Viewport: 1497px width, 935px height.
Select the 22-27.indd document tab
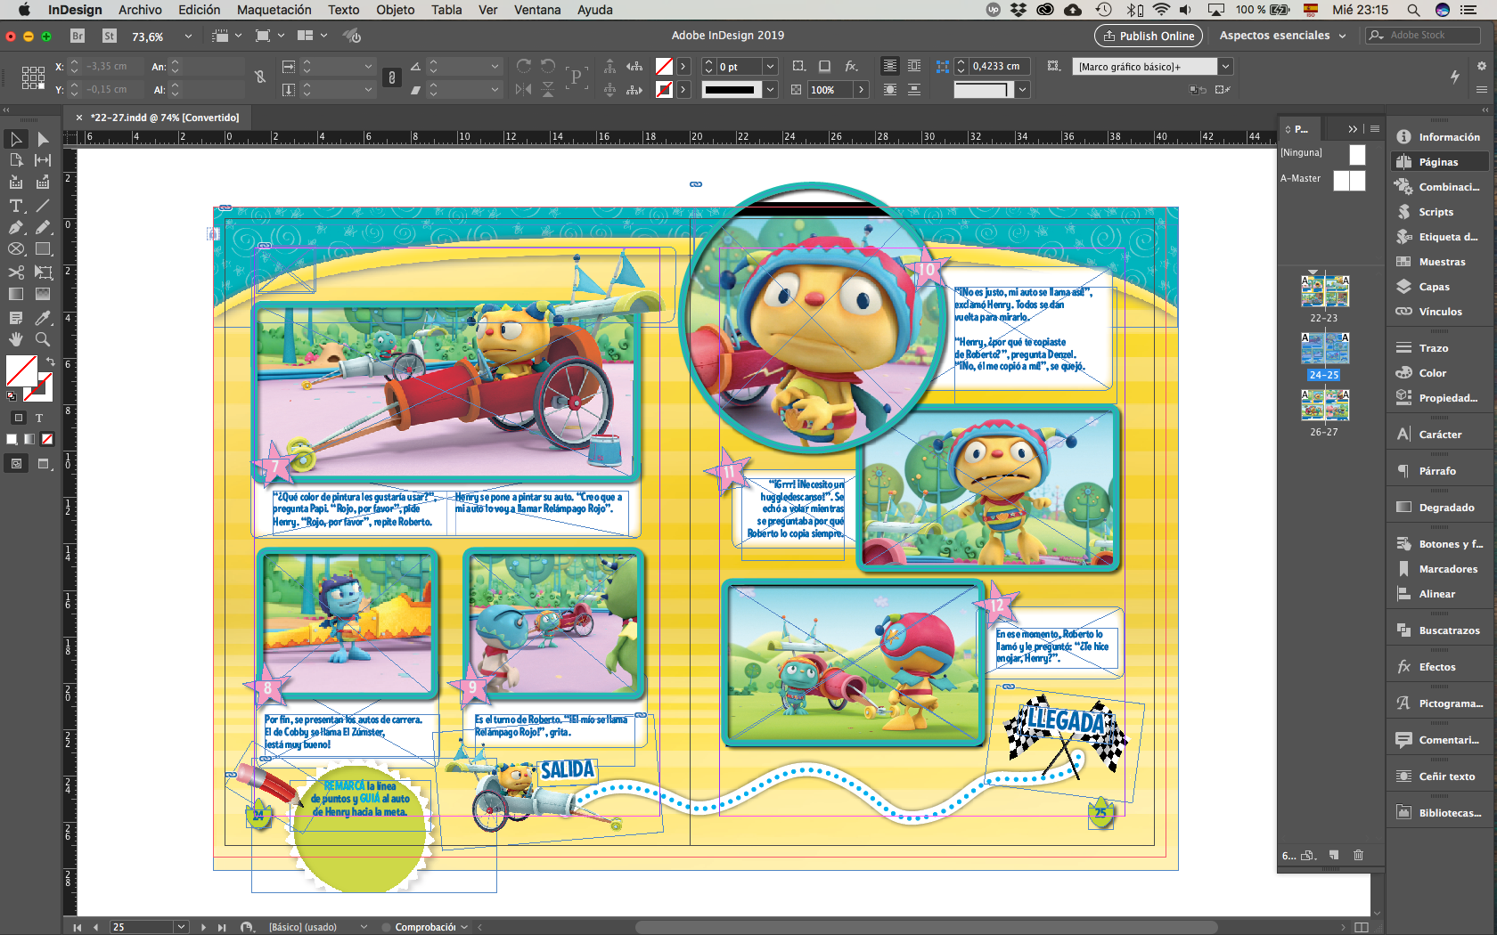click(159, 118)
